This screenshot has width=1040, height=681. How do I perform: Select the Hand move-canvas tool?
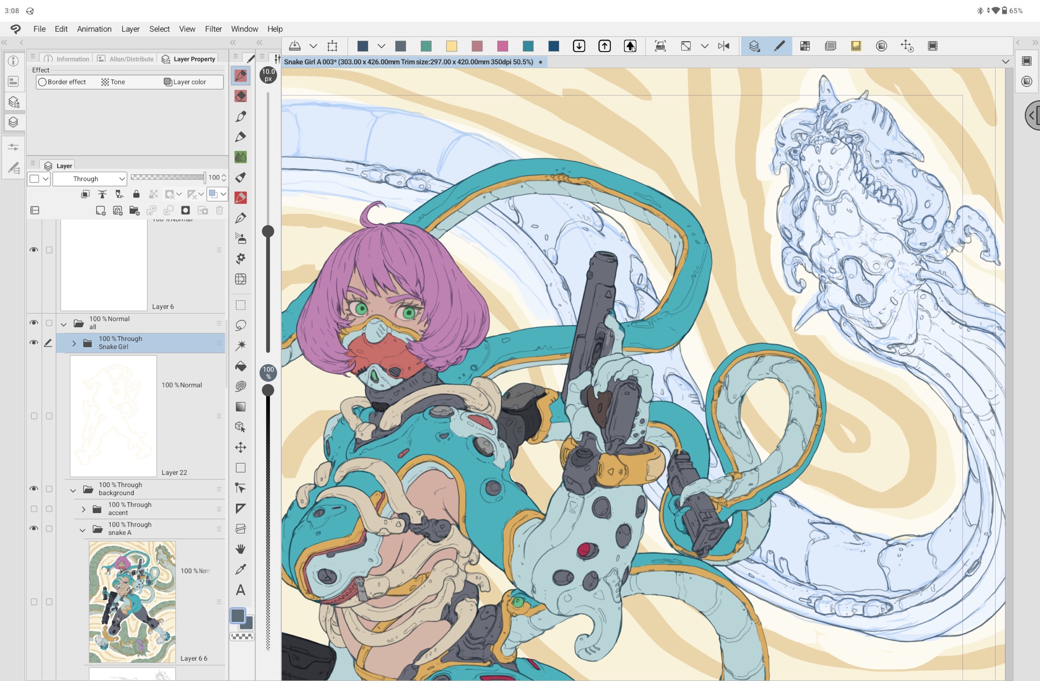(x=240, y=549)
